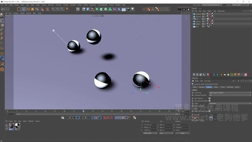
Task: Open the Node Space dropdown
Action: click(x=212, y=5)
